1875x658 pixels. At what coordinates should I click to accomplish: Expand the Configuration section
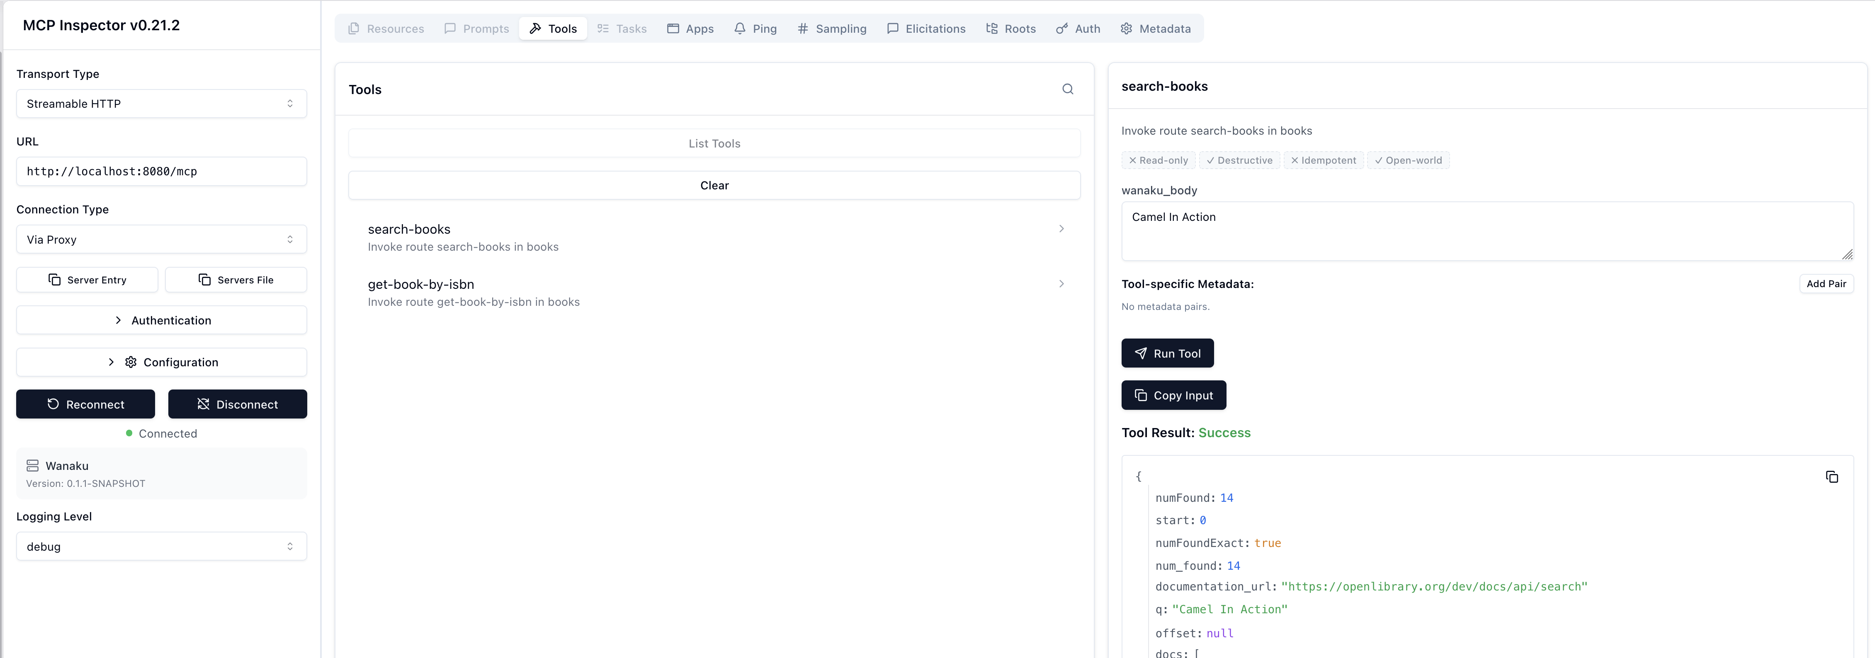pyautogui.click(x=162, y=362)
